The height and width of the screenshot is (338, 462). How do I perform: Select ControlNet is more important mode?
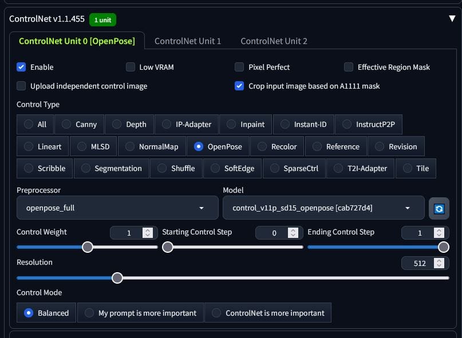tap(268, 313)
